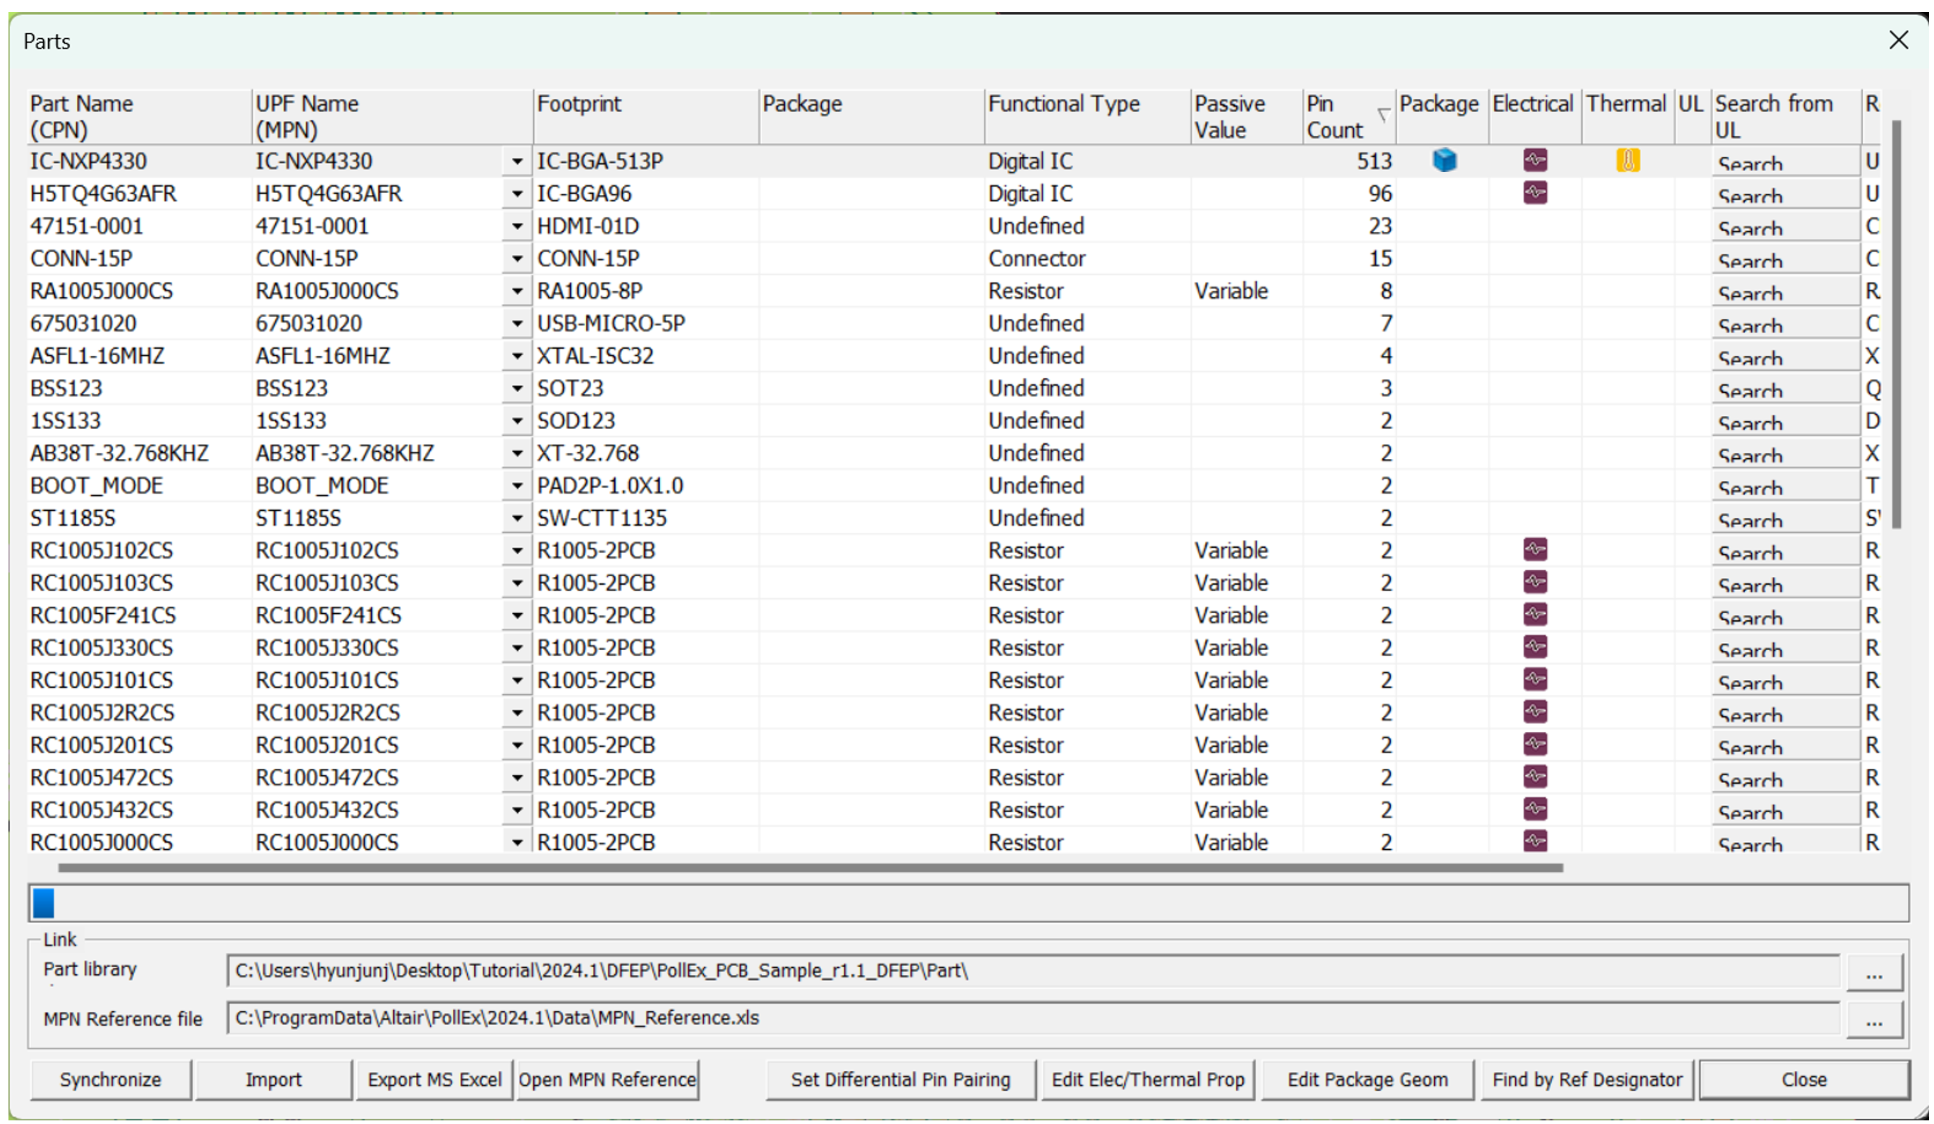Open UPF Name dropdown for BOOT_MODE
Screen dimensions: 1934x1124
[517, 486]
